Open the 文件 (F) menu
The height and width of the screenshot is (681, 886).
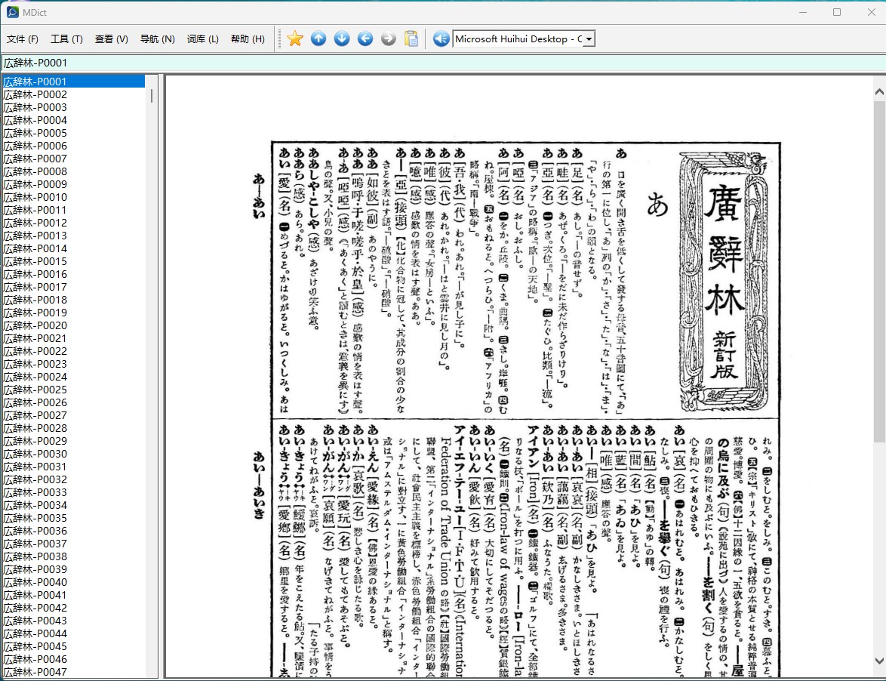[23, 39]
